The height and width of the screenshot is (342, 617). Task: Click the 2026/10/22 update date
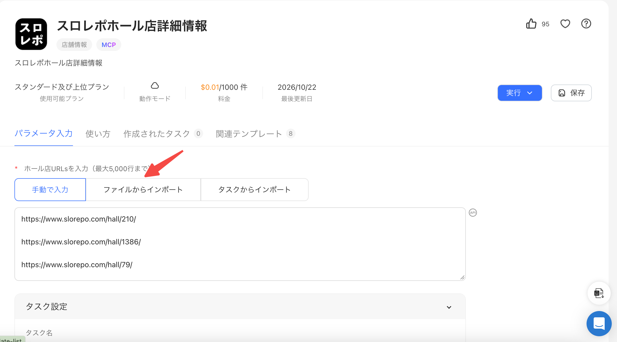[x=297, y=87]
